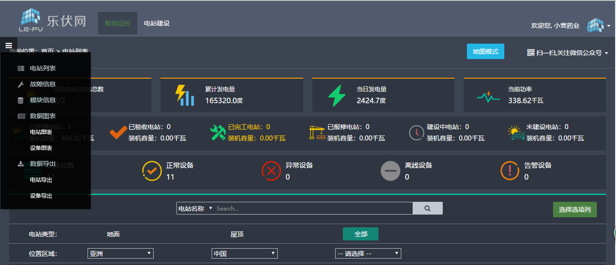Screen dimensions: 616x265
Task: Click the Le-PV logo icon
Action: pos(31,20)
